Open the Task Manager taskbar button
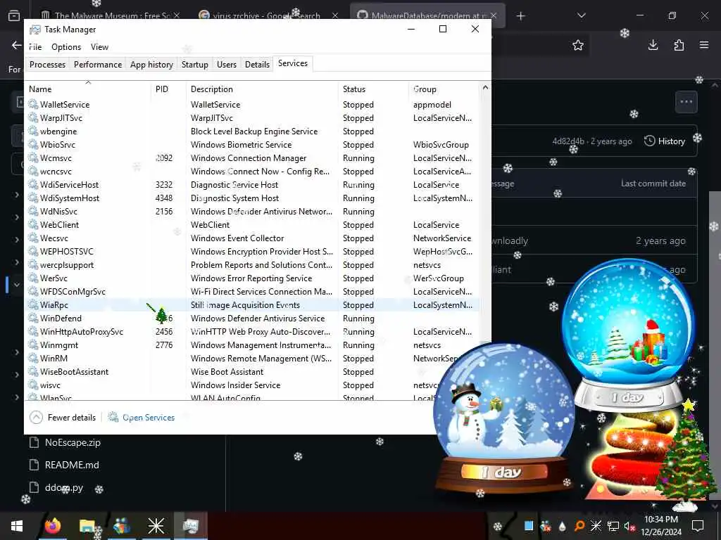Screen dimensions: 721x540 [190, 526]
